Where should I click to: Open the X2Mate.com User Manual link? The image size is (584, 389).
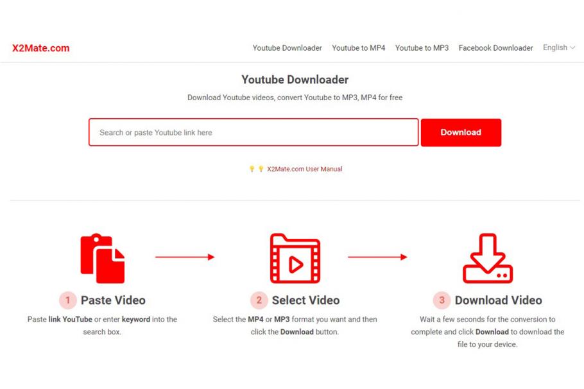point(304,169)
